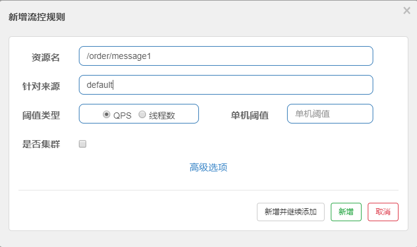Click the 新增并继续添加 button
Viewport: 417px width, 247px height.
click(291, 212)
